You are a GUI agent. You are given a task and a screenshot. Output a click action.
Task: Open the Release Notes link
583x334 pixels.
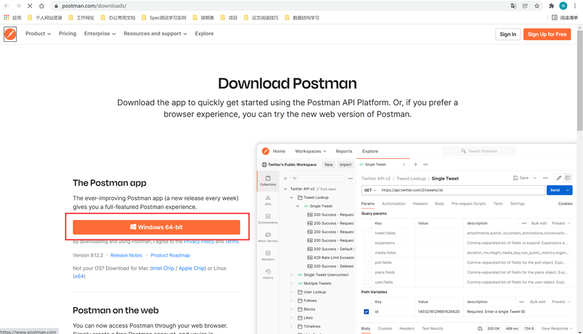[126, 255]
